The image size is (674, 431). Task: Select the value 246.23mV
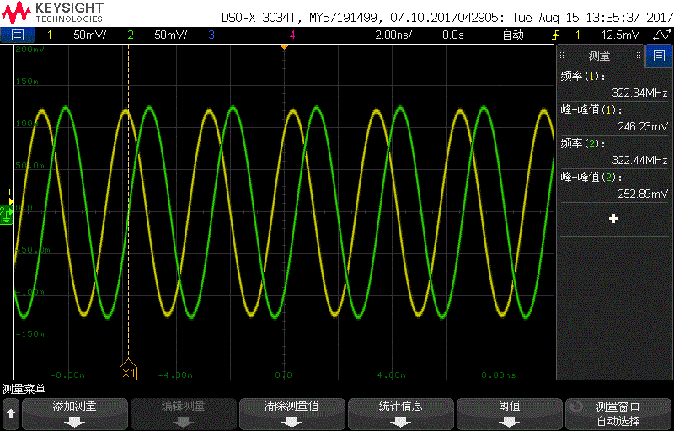pos(643,126)
